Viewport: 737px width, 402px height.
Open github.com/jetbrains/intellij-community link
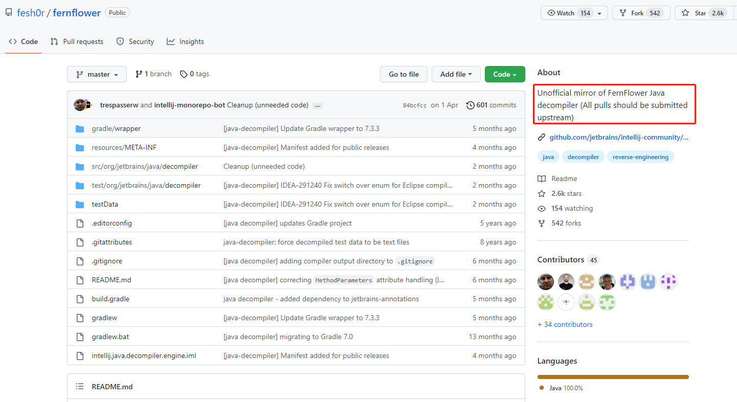point(619,137)
